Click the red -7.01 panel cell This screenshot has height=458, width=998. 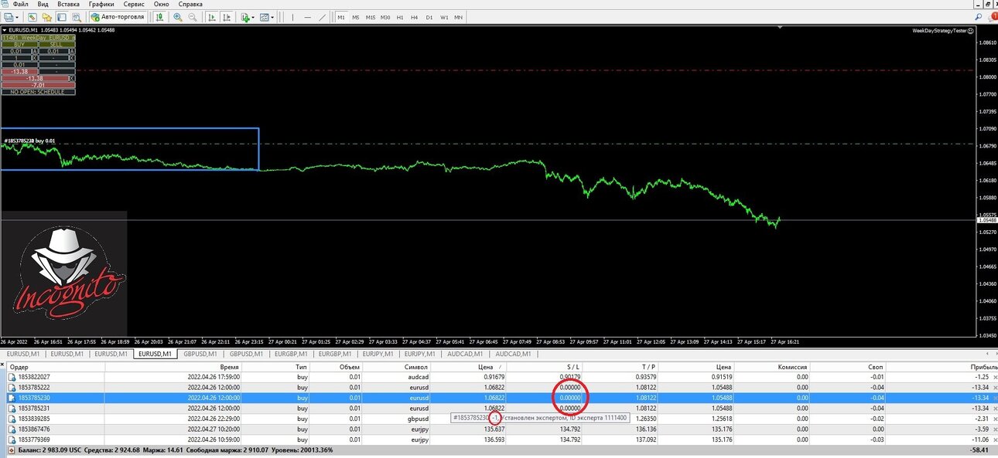[38, 85]
